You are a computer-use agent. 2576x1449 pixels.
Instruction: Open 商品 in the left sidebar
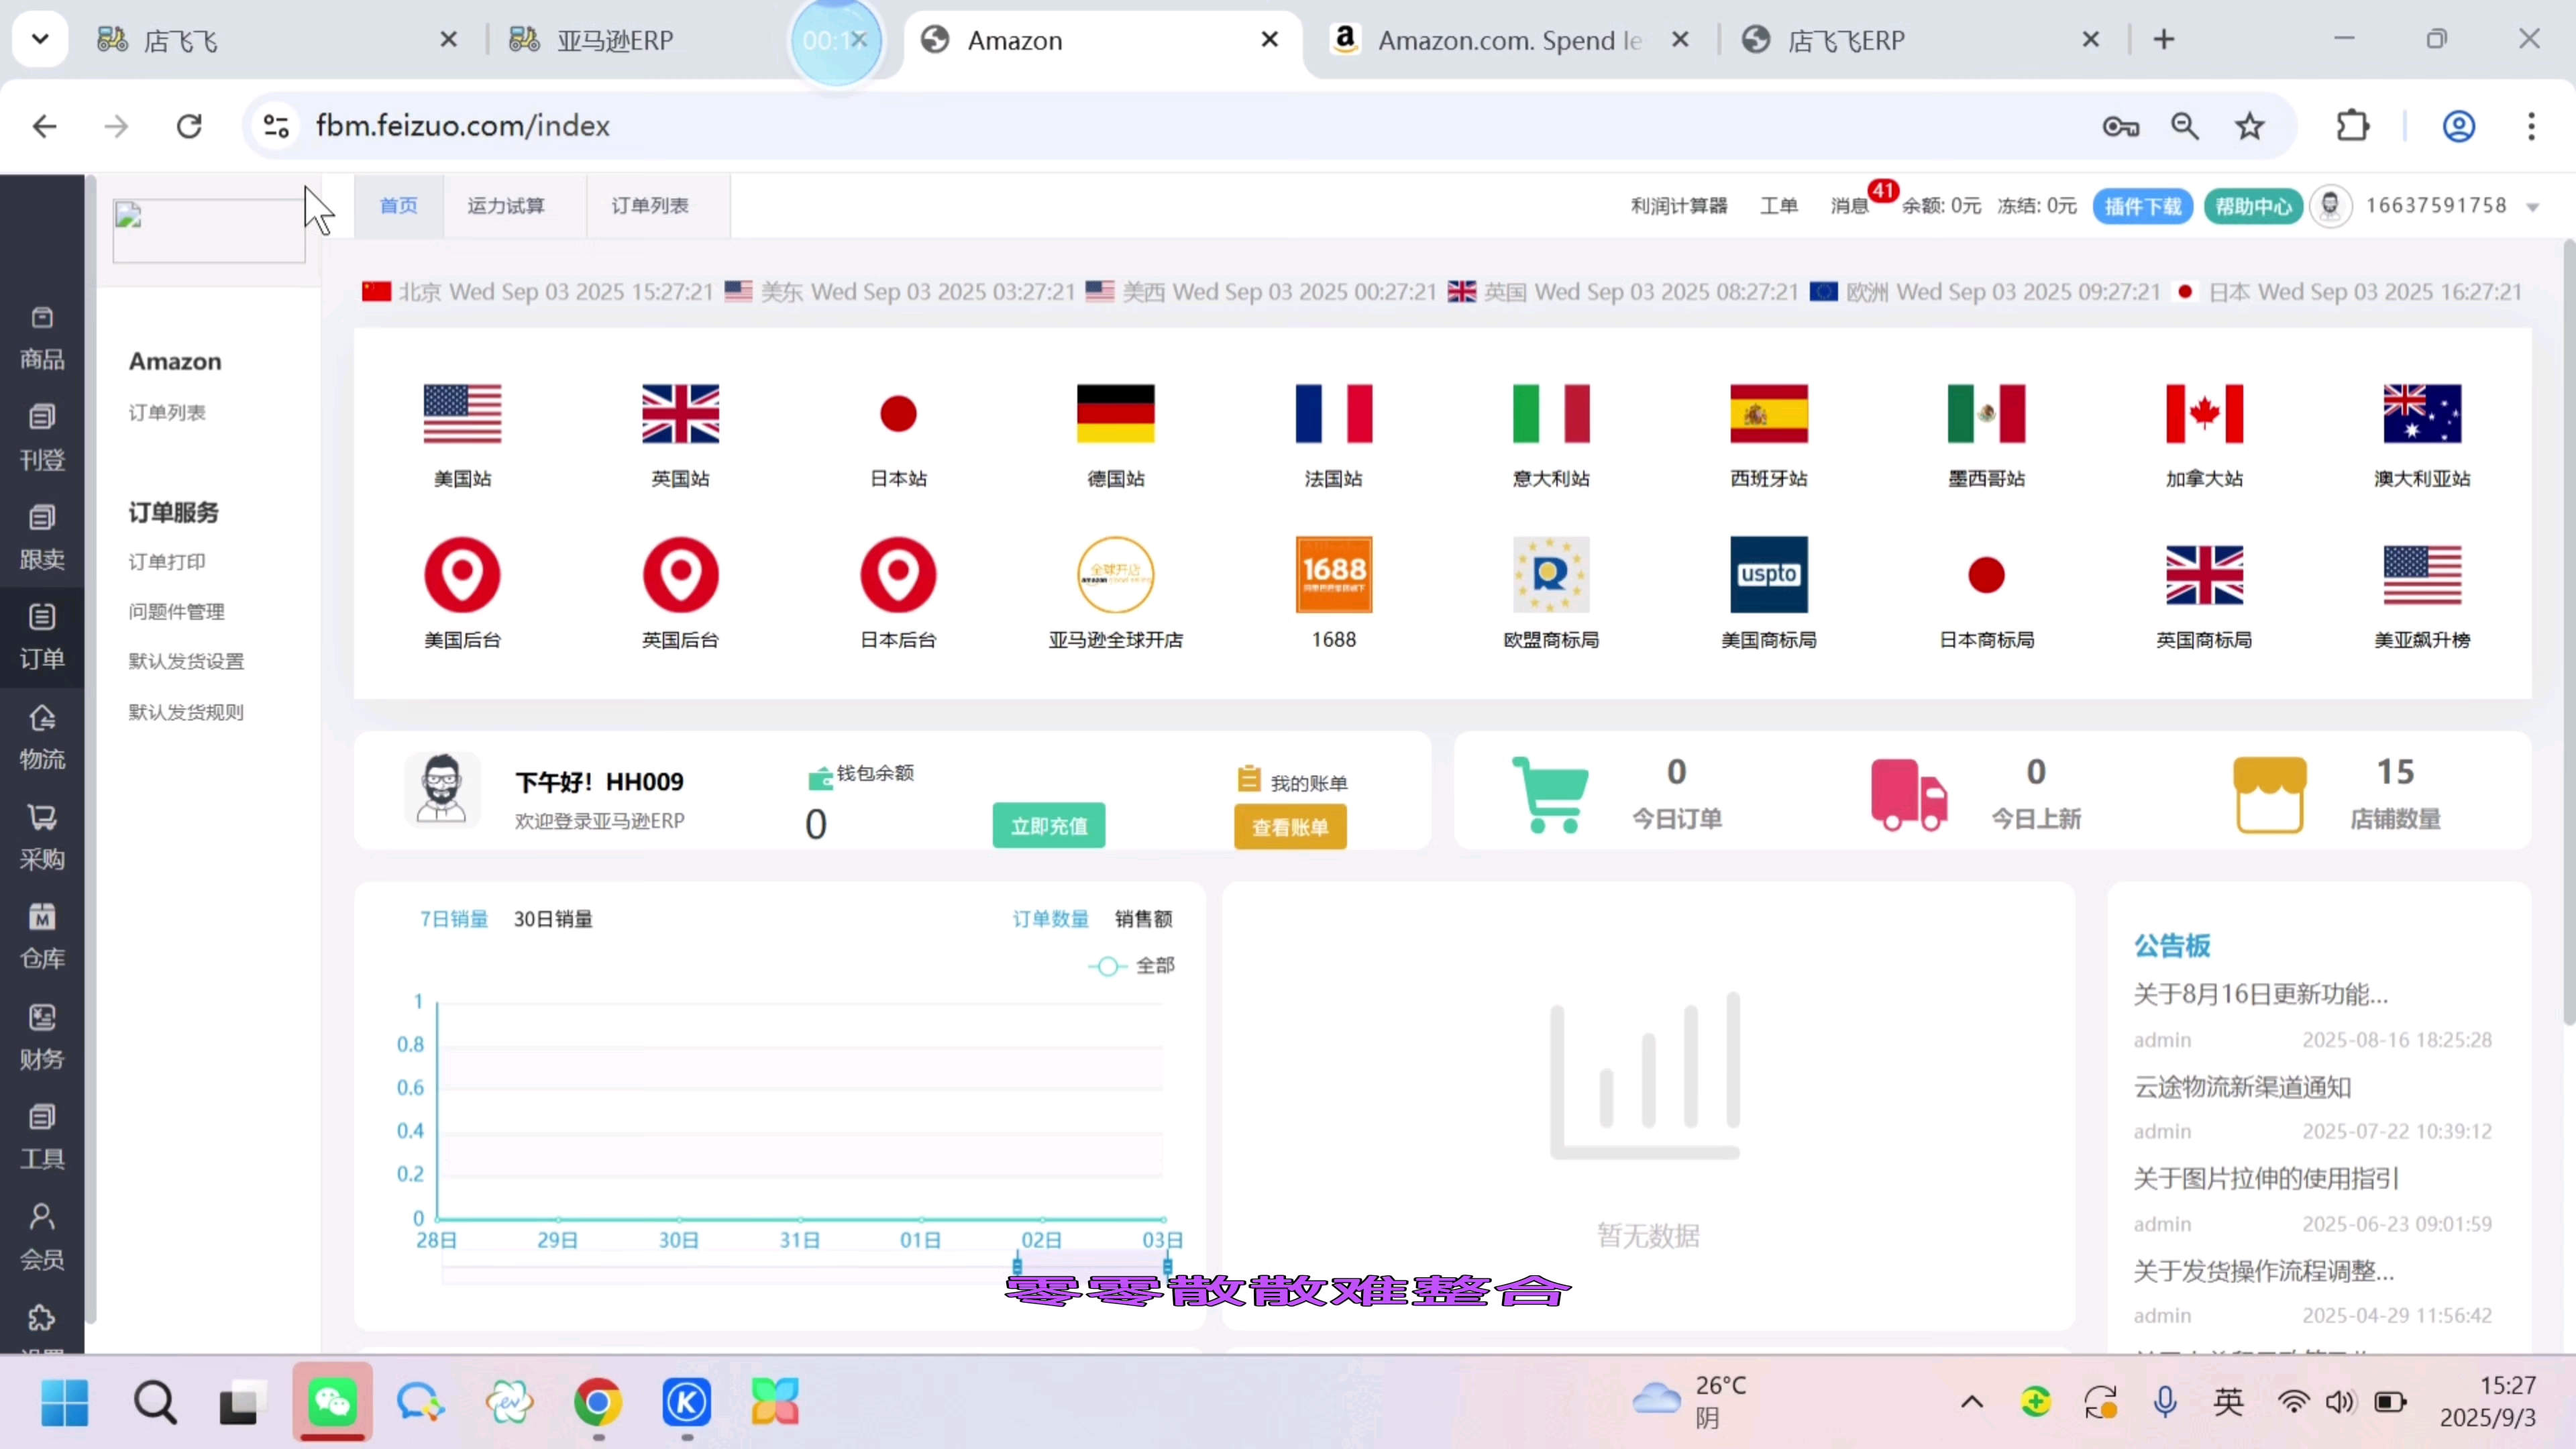point(42,339)
